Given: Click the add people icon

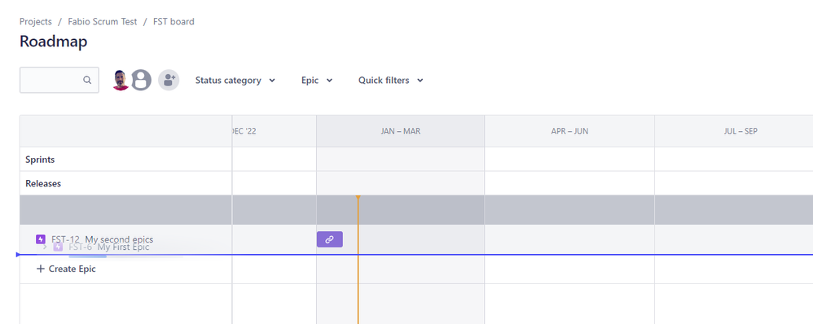Looking at the screenshot, I should point(169,81).
